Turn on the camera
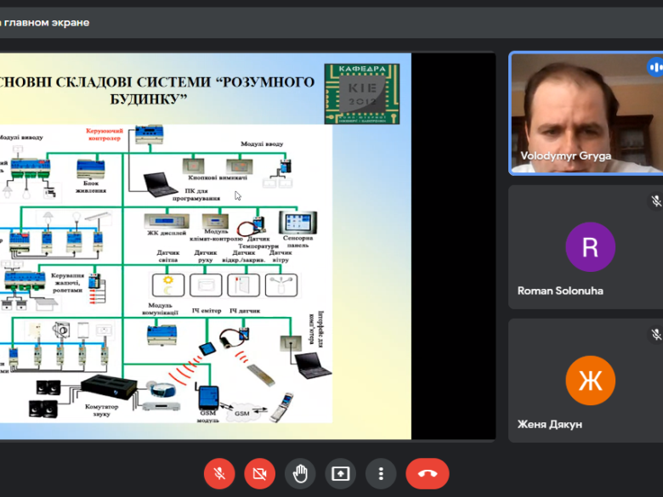 point(259,473)
